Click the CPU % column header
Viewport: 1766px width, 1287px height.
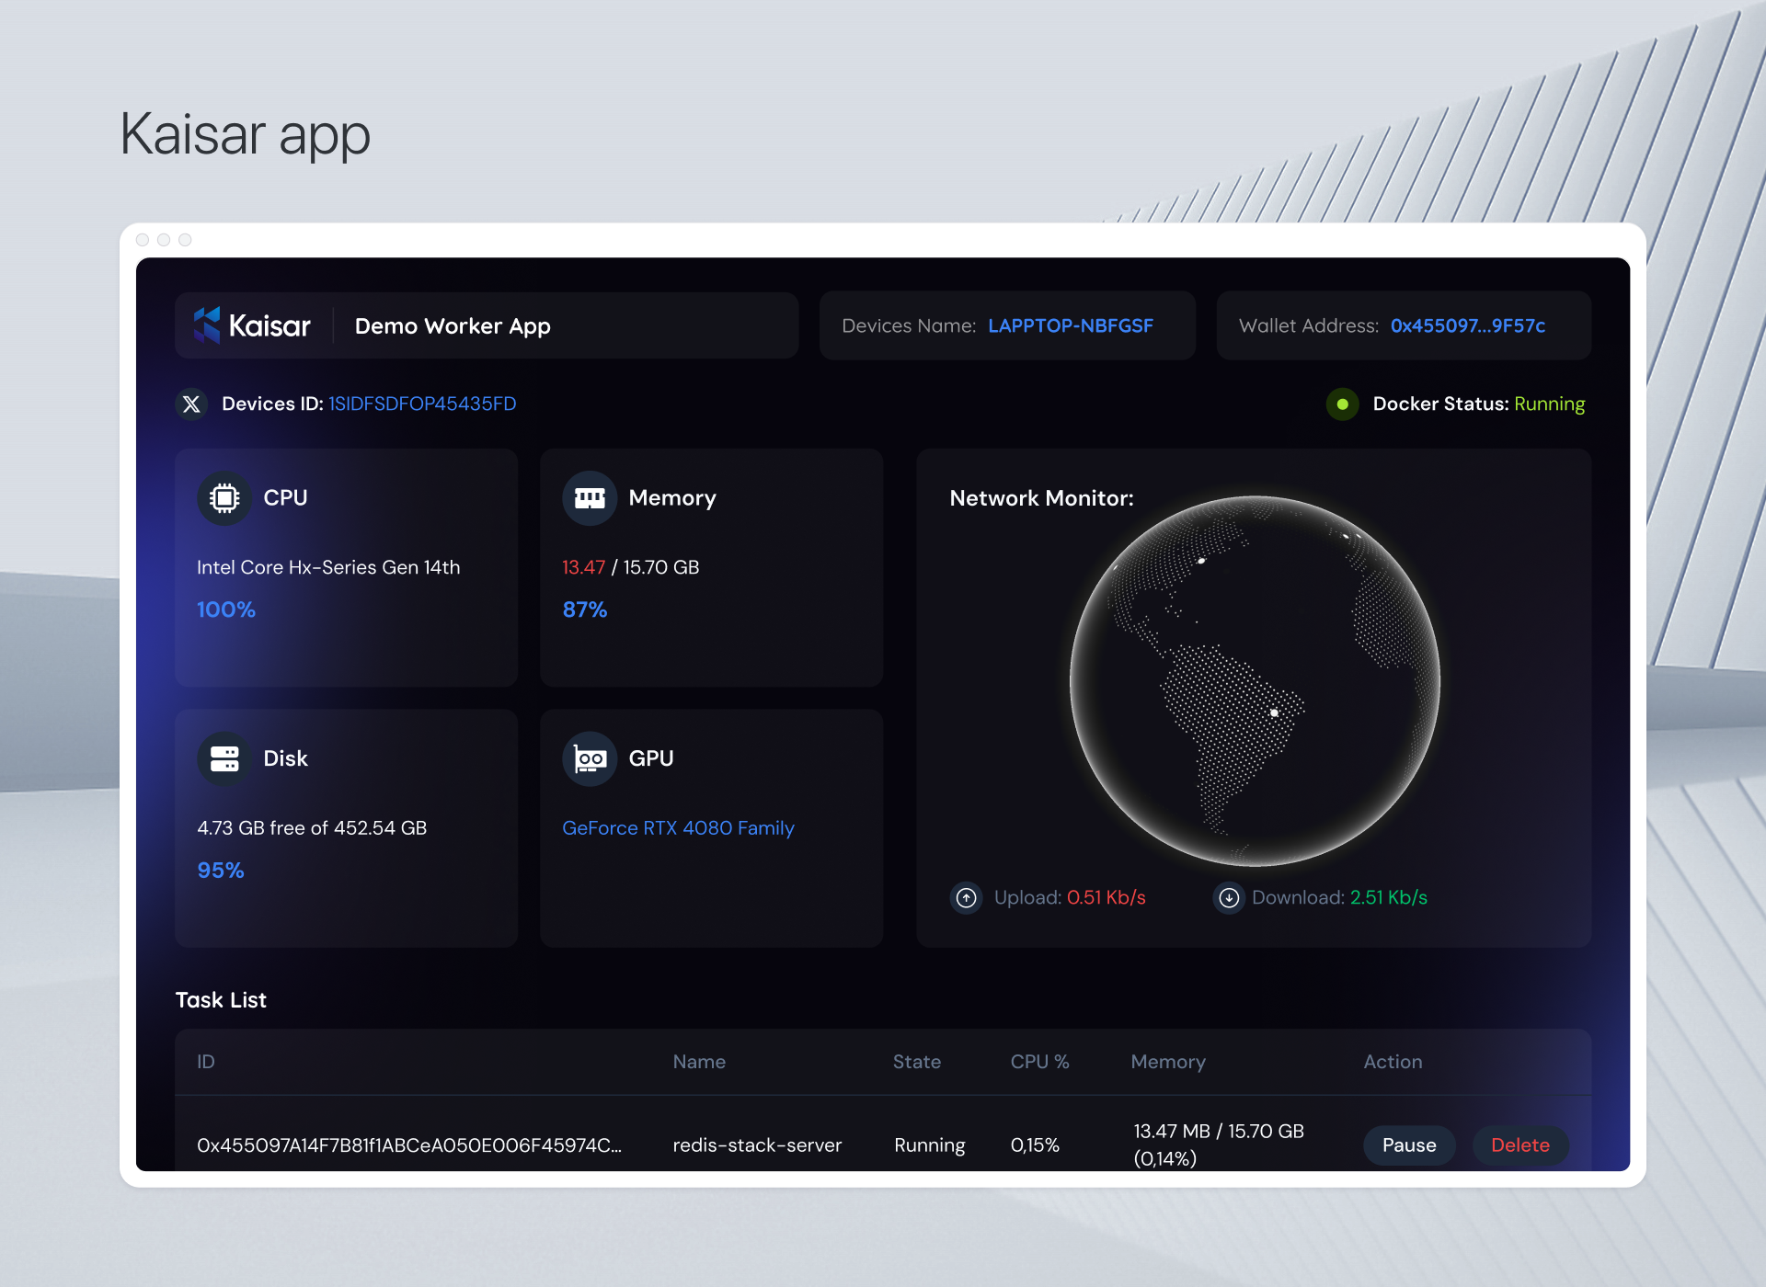click(x=1039, y=1062)
